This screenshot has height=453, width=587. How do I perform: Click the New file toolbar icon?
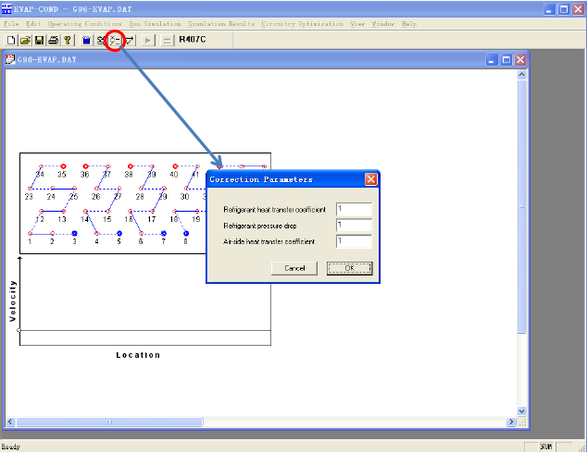tap(11, 41)
